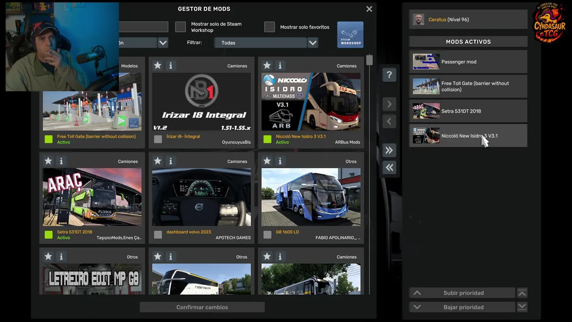The image size is (572, 322).
Task: Uncheck the Niccoló New Isidro 3 V3.1 checkbox
Action: [x=267, y=139]
